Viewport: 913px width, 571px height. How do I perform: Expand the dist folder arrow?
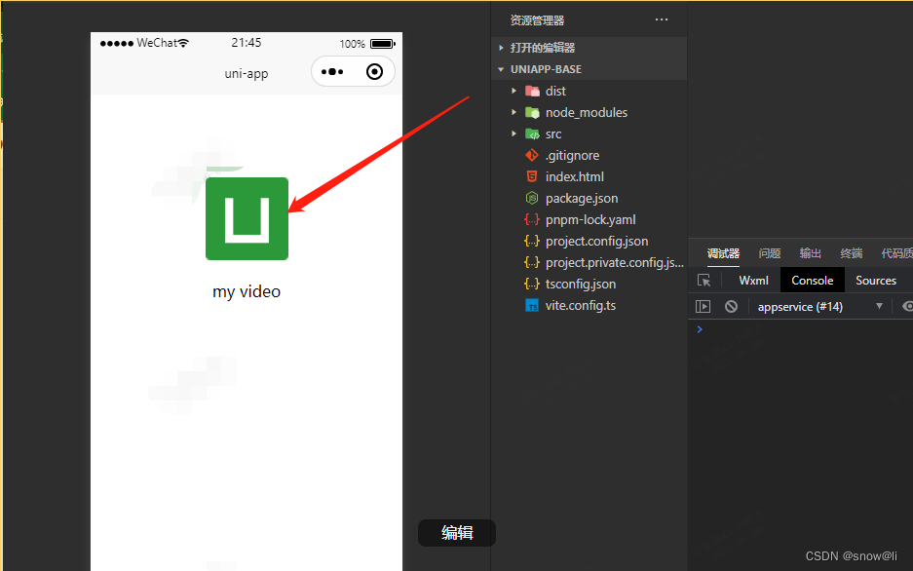(x=514, y=91)
